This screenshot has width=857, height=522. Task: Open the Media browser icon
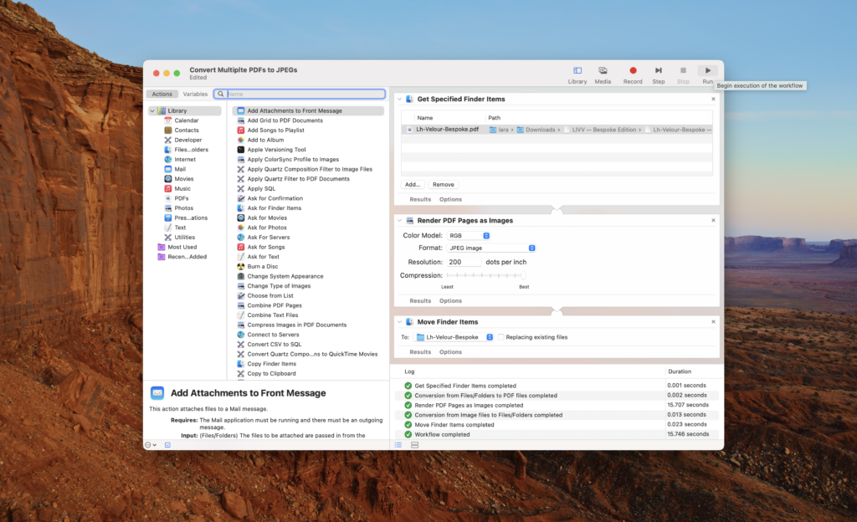point(603,71)
